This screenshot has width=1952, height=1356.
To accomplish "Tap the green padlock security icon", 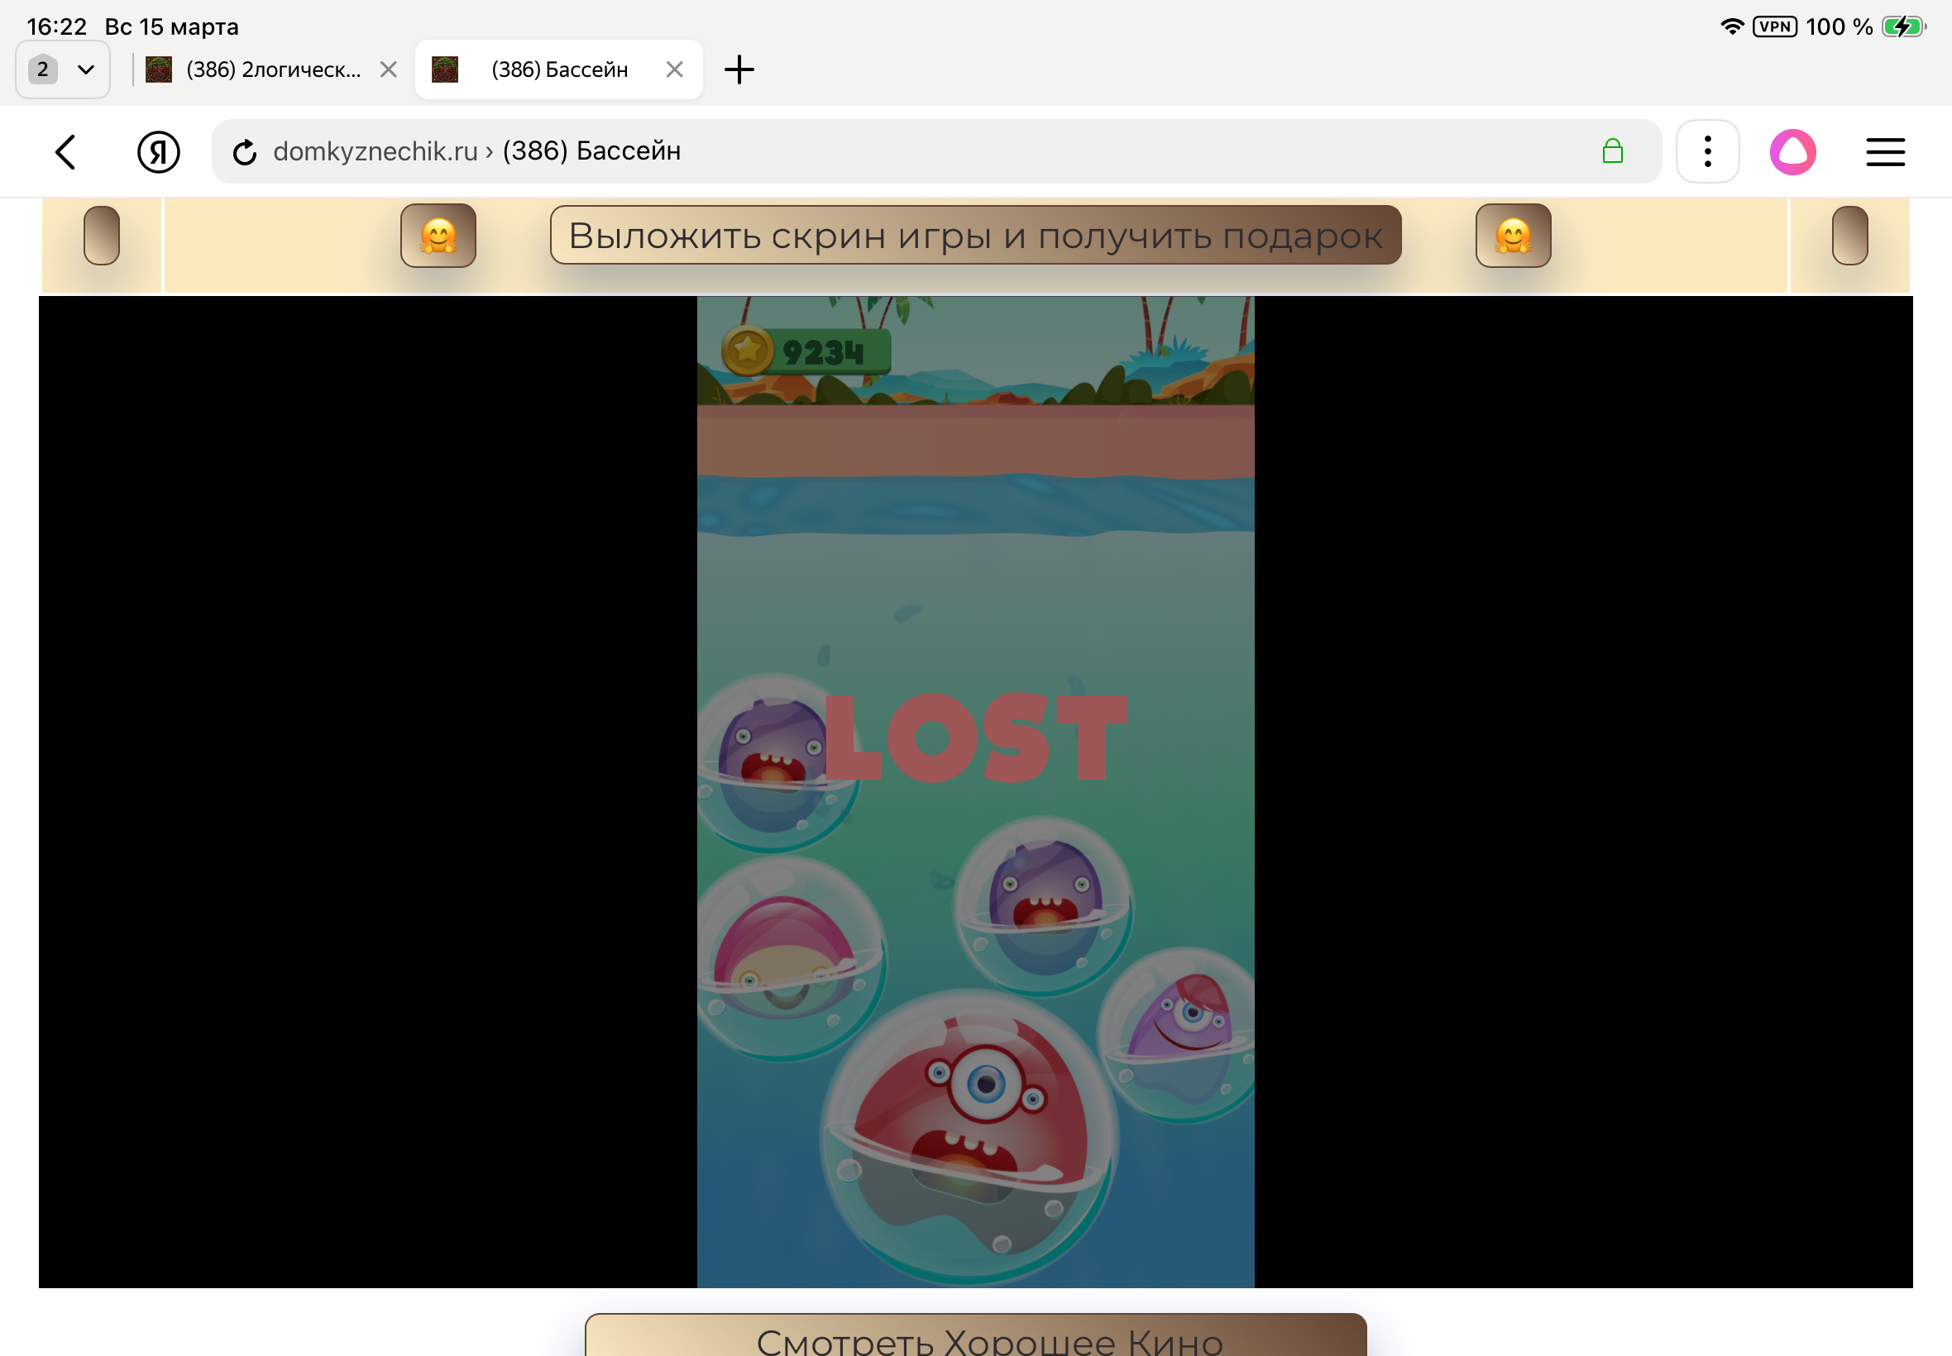I will click(x=1611, y=152).
